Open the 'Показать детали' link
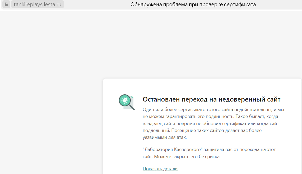The width and height of the screenshot is (302, 174). (160, 169)
